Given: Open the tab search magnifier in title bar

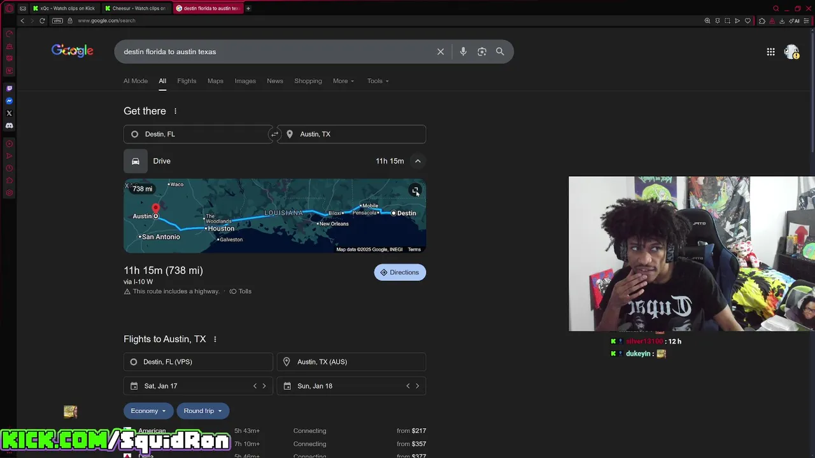Looking at the screenshot, I should pos(776,8).
